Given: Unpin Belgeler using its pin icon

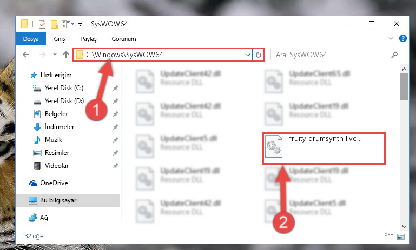Looking at the screenshot, I should 116,114.
